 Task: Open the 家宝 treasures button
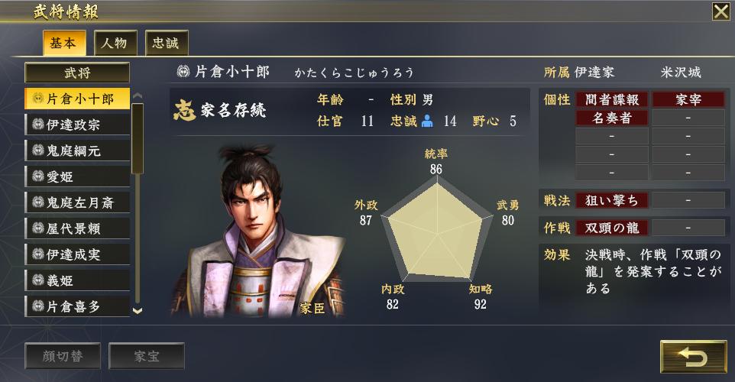pos(147,356)
